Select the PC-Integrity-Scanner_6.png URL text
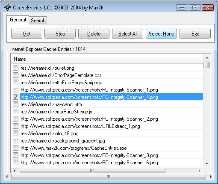Screen dimensions: 218x184 pyautogui.click(x=89, y=163)
